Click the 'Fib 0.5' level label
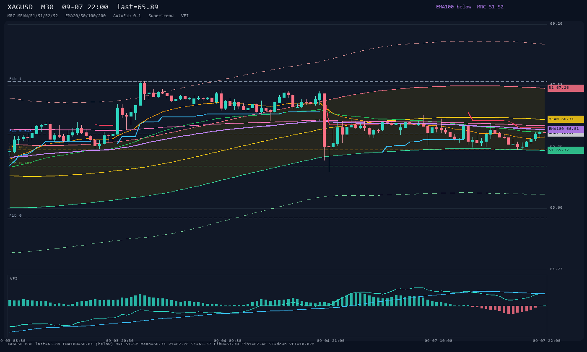The image size is (587, 352). point(18,147)
